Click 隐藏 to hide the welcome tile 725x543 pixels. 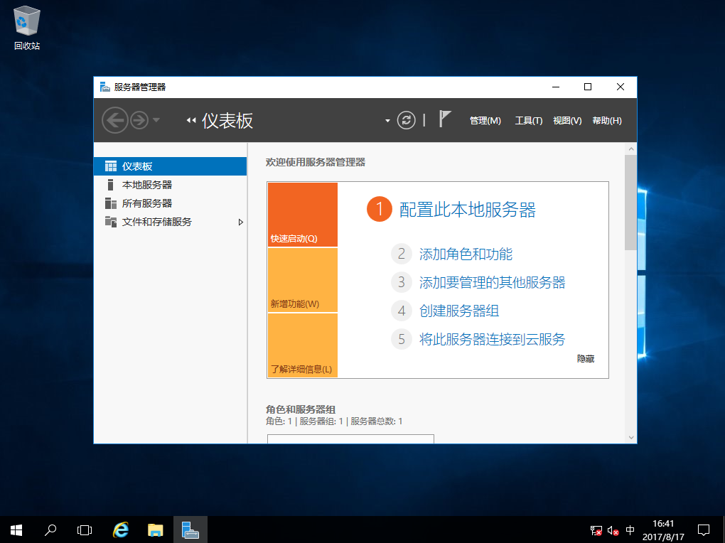coord(586,358)
